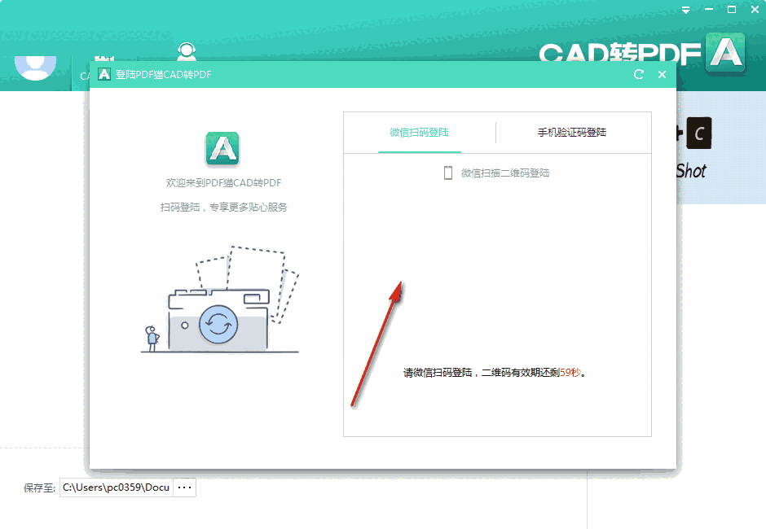766x529 pixels.
Task: Select the 微信扫码登陆 tab
Action: [x=420, y=133]
